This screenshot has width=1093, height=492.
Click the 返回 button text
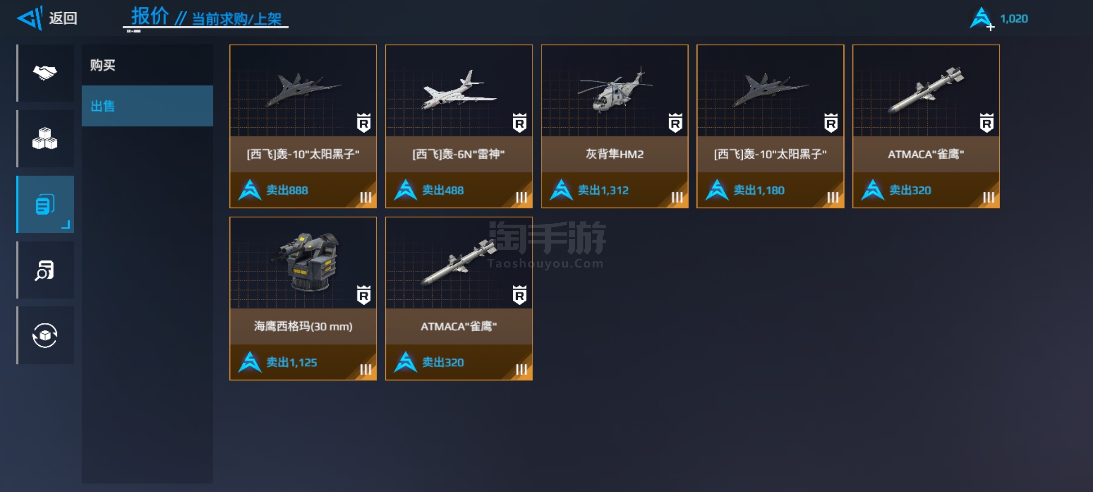63,18
